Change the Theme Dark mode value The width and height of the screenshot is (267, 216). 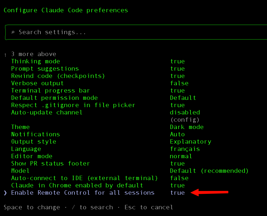[x=187, y=127]
